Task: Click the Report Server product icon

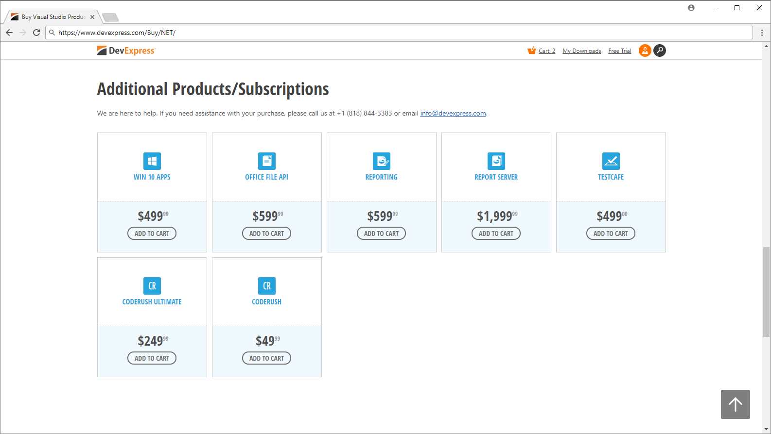Action: (x=496, y=161)
